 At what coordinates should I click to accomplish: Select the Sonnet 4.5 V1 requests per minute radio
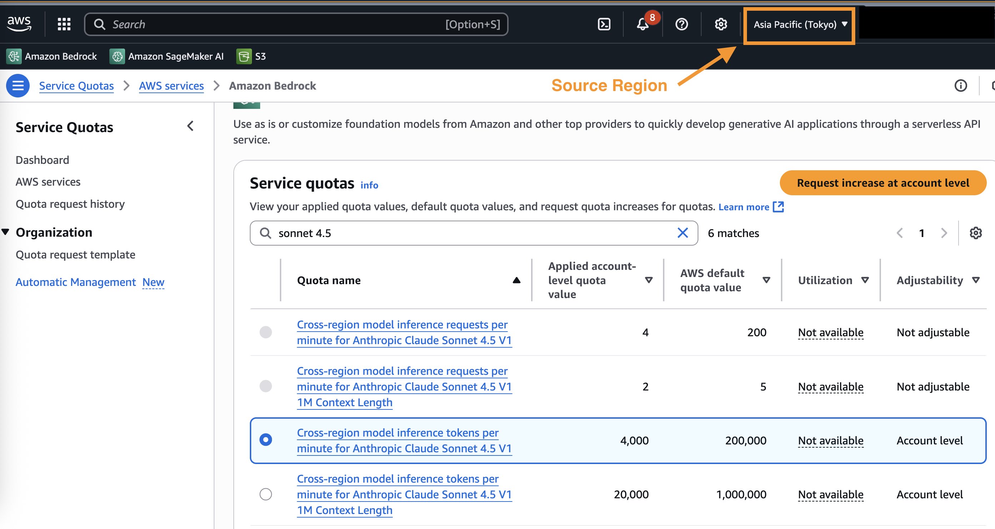(266, 332)
